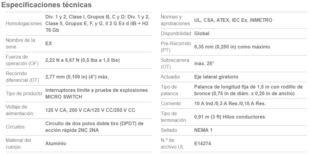Click the máx. 25° overtravel value

coord(204,64)
